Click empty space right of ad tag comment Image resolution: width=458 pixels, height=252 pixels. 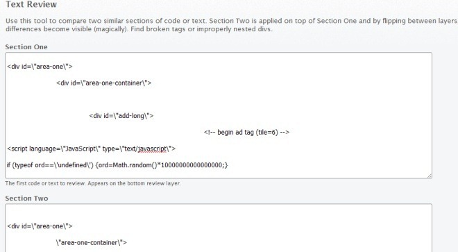pos(359,132)
